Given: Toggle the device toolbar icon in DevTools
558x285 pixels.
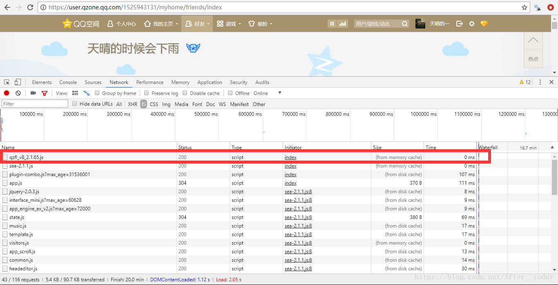Looking at the screenshot, I should [x=18, y=82].
